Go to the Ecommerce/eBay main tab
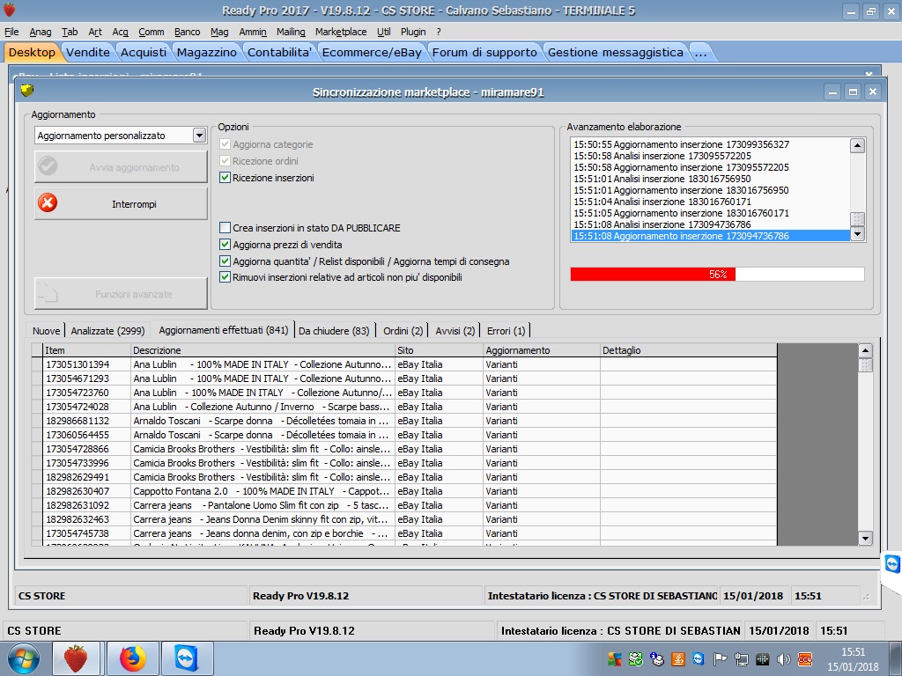This screenshot has height=676, width=902. click(372, 52)
